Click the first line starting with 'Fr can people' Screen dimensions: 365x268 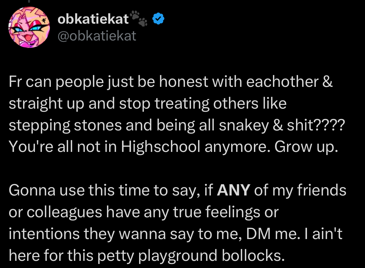point(171,82)
